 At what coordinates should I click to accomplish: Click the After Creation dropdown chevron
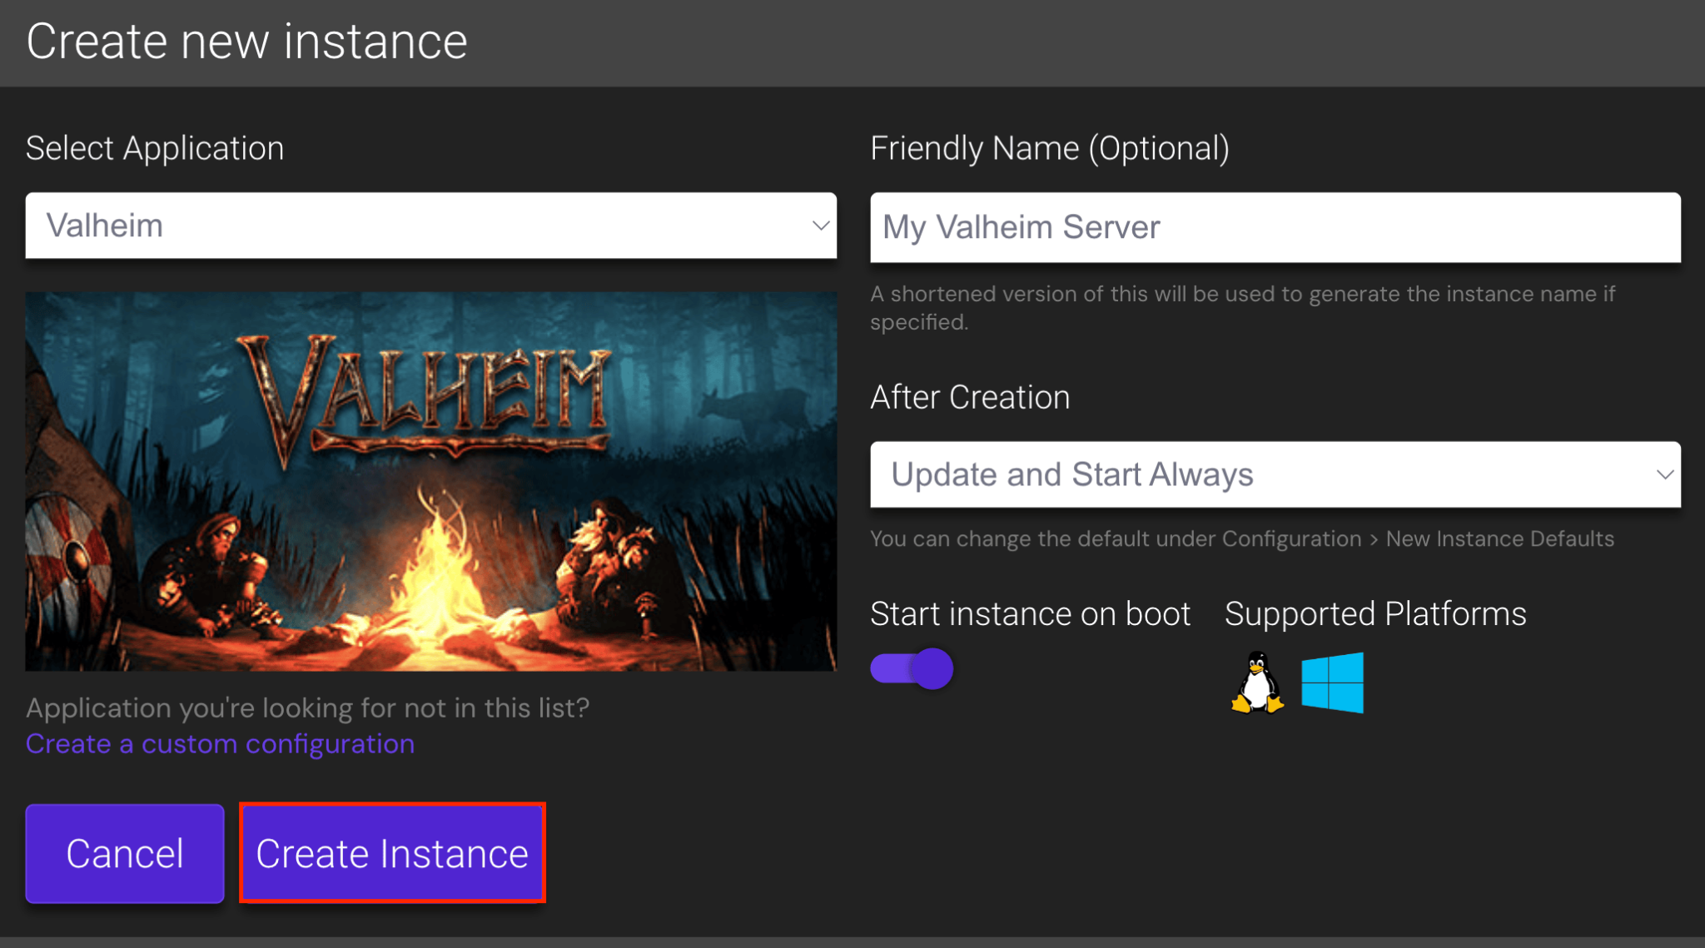(1666, 474)
